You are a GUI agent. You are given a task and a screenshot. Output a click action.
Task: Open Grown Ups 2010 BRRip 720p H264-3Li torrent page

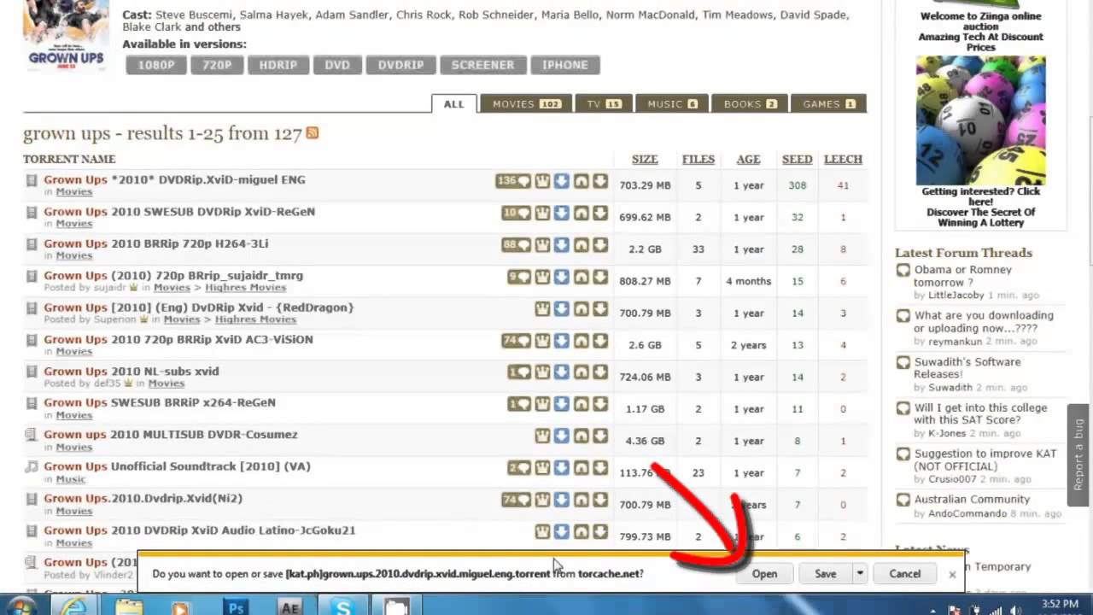[x=156, y=243]
